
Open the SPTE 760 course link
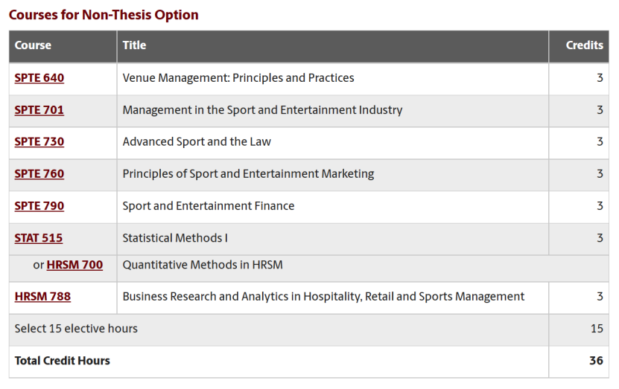point(39,174)
